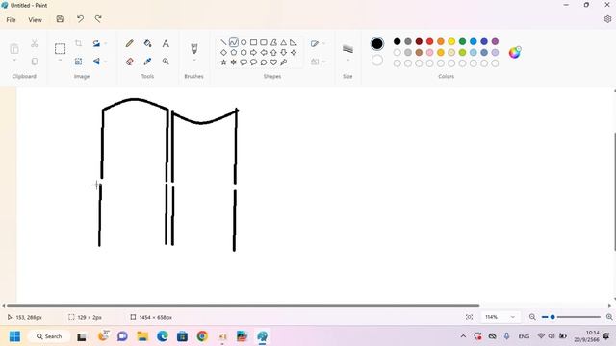Image resolution: width=616 pixels, height=346 pixels.
Task: Click the Flip image icon
Action: [x=96, y=62]
